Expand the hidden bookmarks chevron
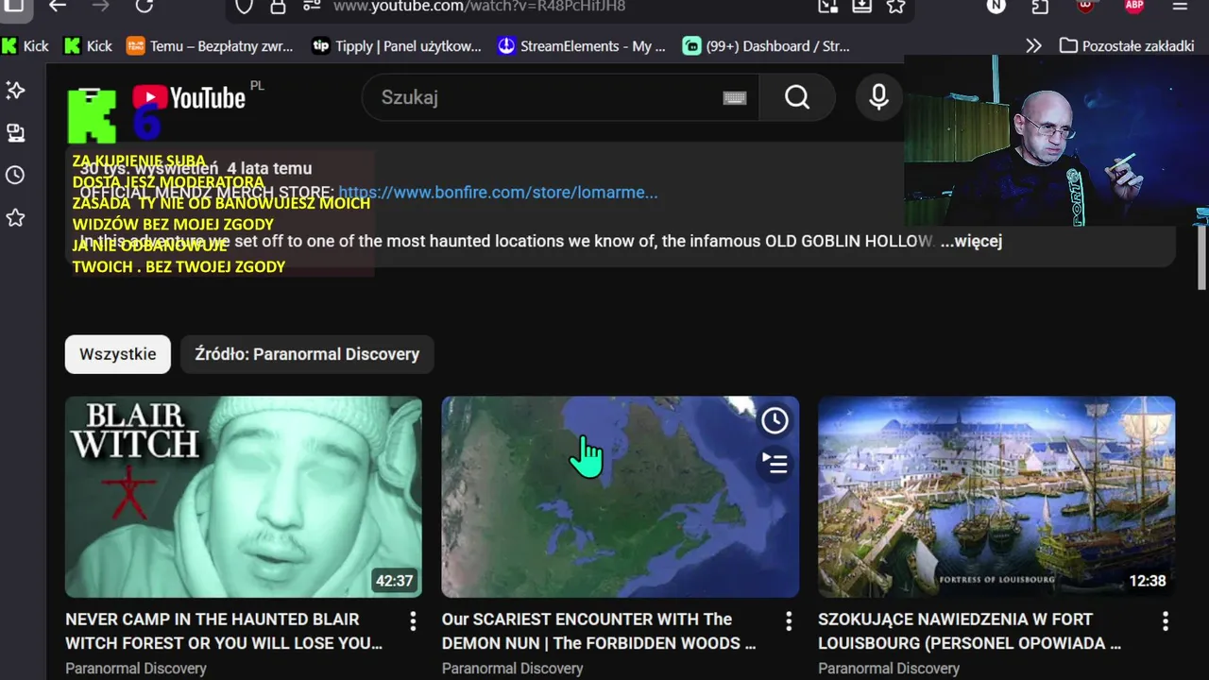The height and width of the screenshot is (680, 1209). [x=1034, y=45]
